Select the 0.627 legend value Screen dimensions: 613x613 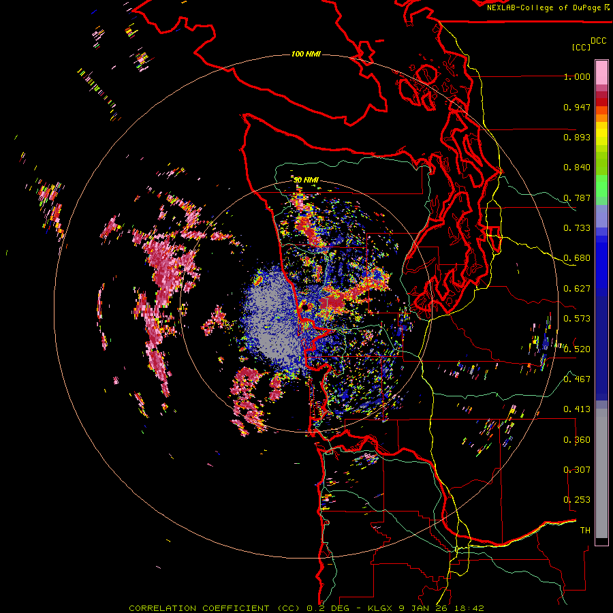tap(577, 289)
